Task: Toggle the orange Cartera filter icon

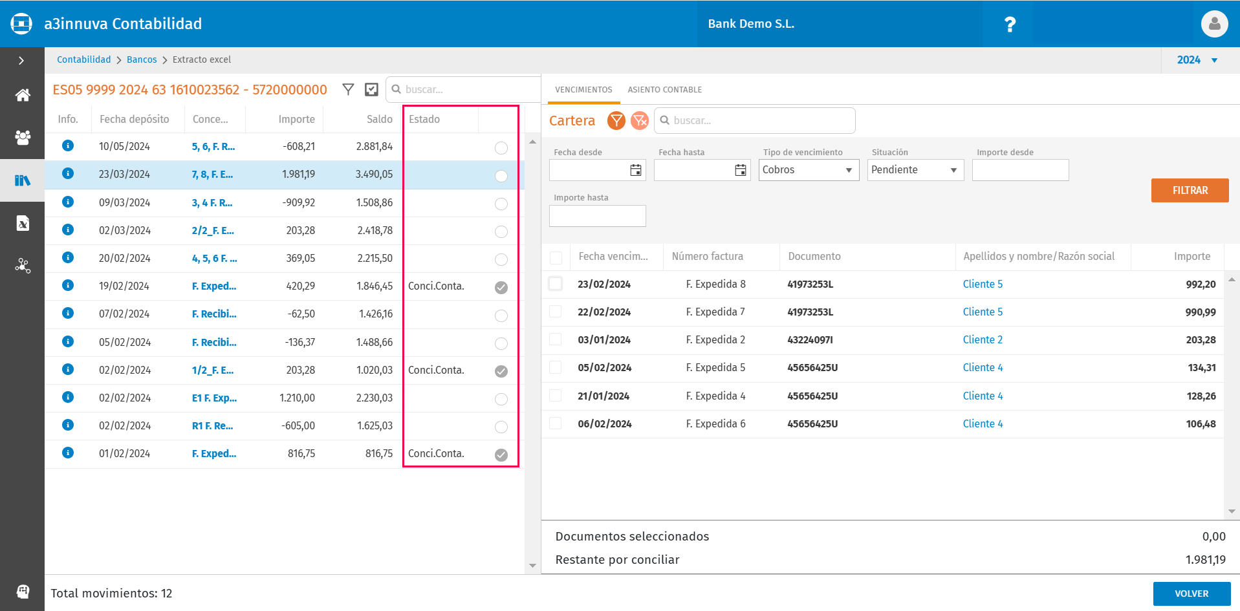Action: pyautogui.click(x=616, y=120)
